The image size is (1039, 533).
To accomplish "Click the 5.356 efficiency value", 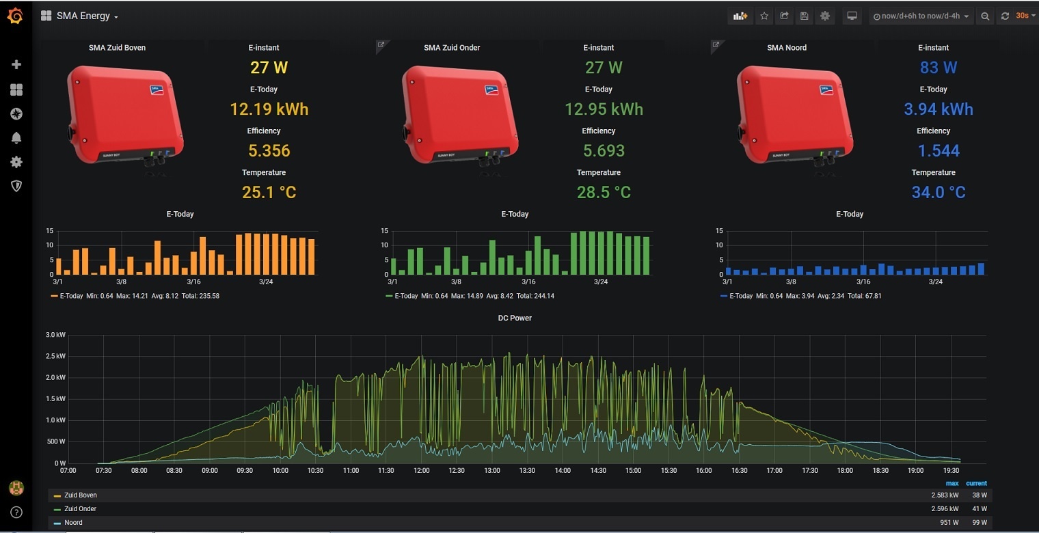I will pos(269,150).
